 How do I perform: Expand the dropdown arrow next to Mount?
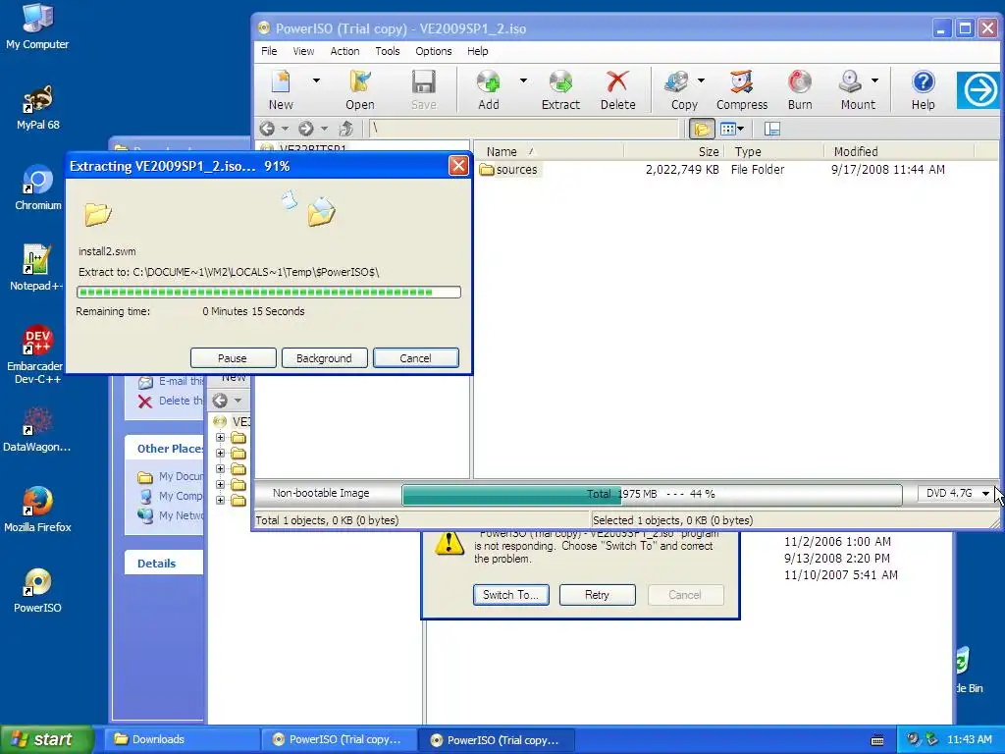pos(874,81)
